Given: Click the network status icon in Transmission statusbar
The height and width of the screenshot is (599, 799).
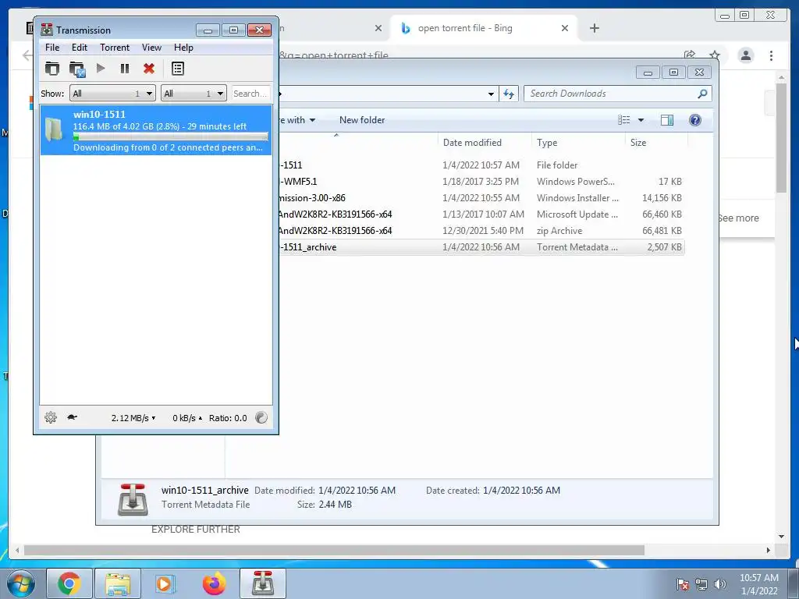Looking at the screenshot, I should (261, 418).
